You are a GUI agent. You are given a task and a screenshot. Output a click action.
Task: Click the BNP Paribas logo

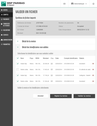tap(13, 4)
